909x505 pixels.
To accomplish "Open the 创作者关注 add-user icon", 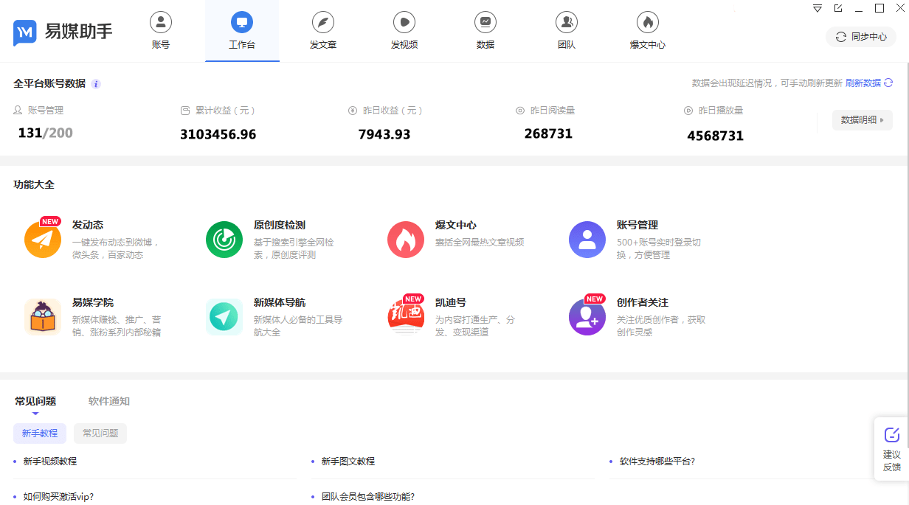I will click(587, 317).
